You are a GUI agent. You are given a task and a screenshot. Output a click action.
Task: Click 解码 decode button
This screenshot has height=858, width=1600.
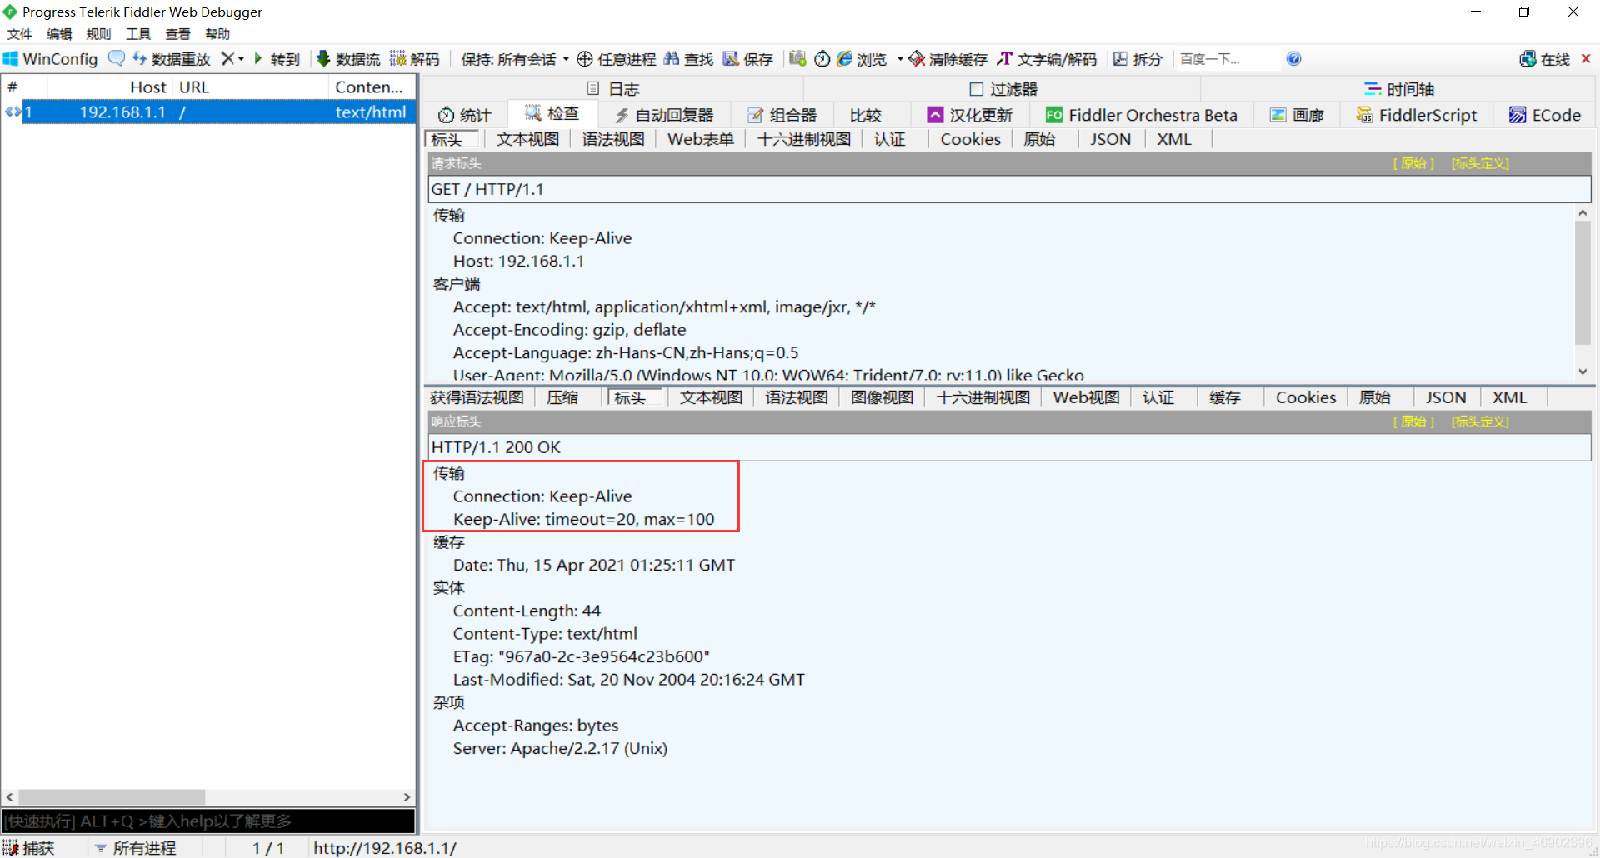coord(415,59)
